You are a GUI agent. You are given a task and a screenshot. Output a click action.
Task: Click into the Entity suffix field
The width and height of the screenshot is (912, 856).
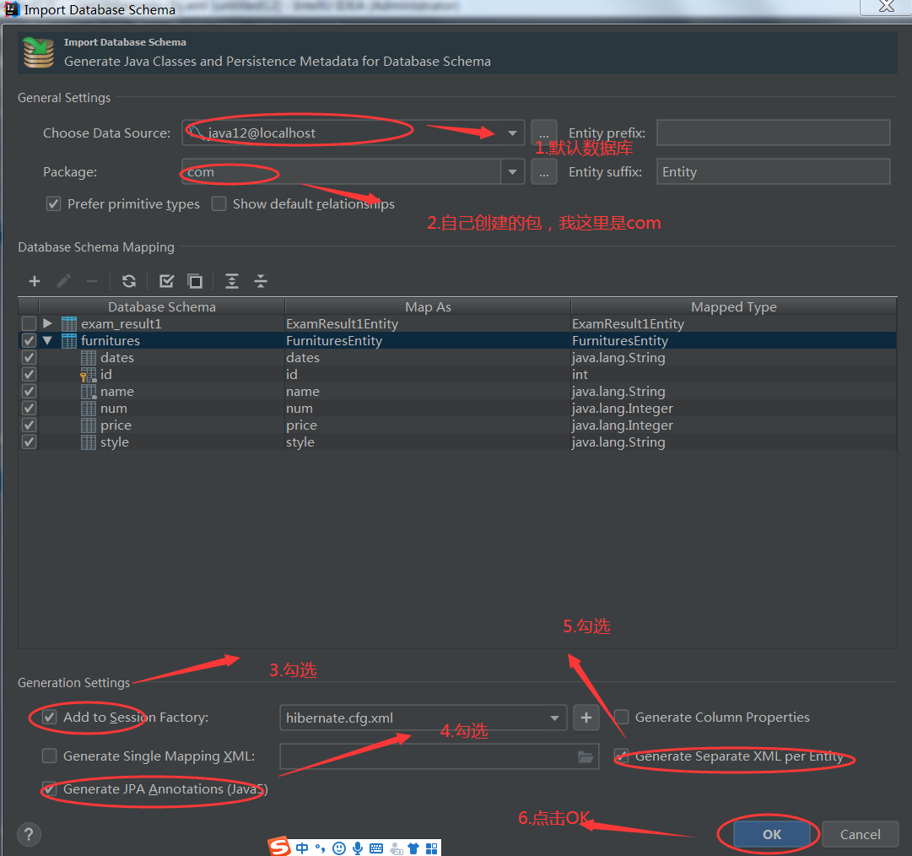coord(774,172)
